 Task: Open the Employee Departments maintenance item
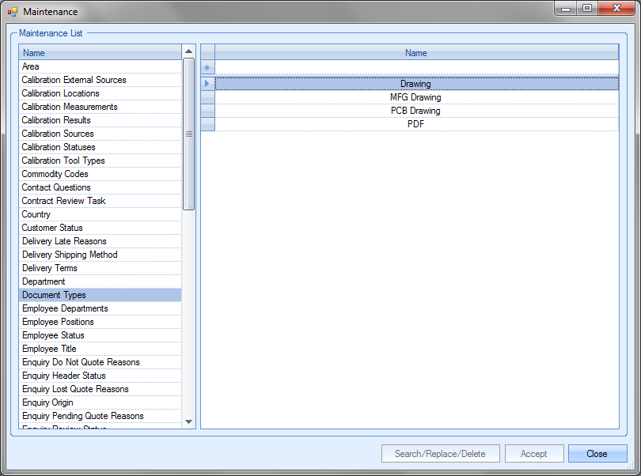click(65, 308)
